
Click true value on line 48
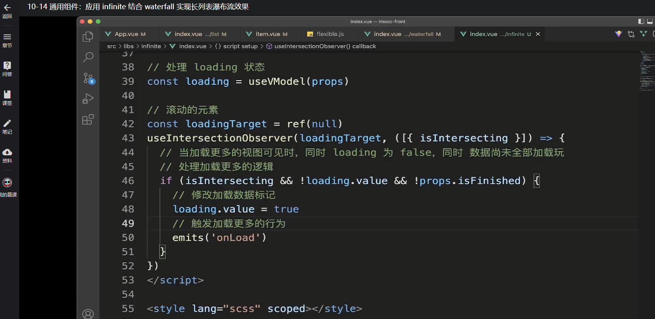286,209
